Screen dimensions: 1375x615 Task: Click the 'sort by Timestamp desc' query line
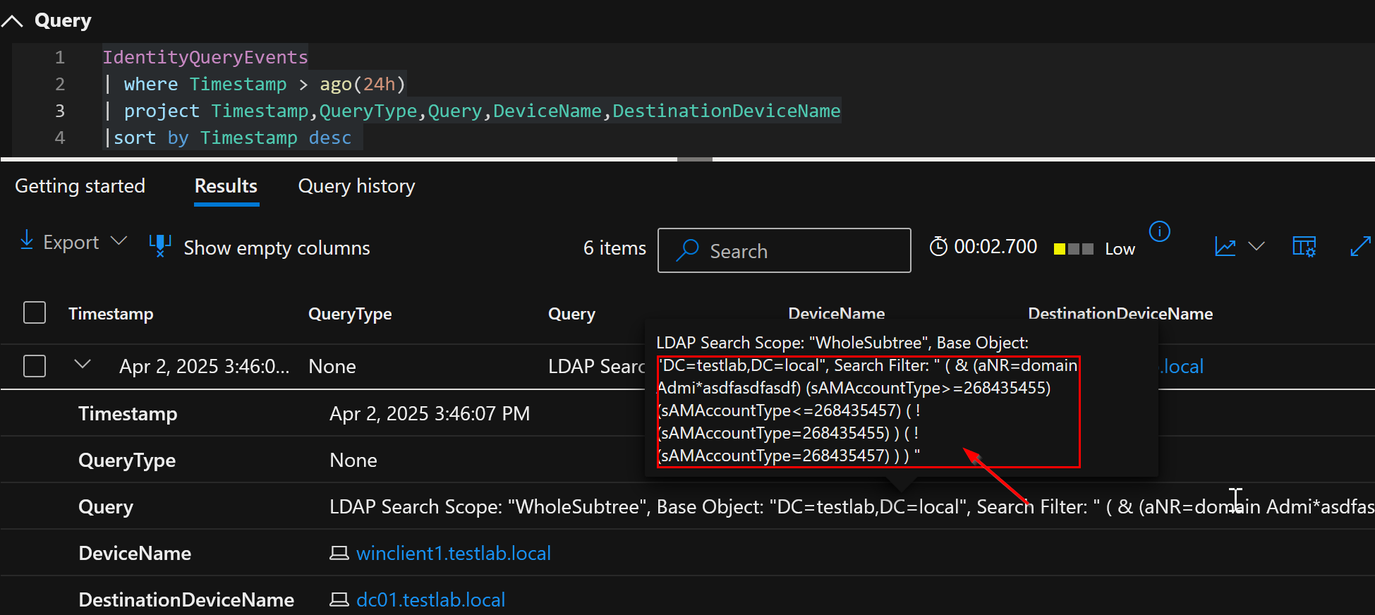point(227,138)
